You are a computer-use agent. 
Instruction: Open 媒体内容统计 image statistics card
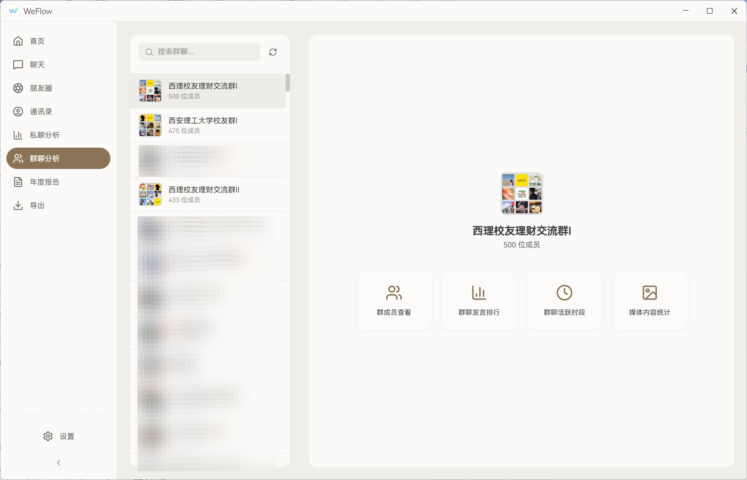point(649,300)
